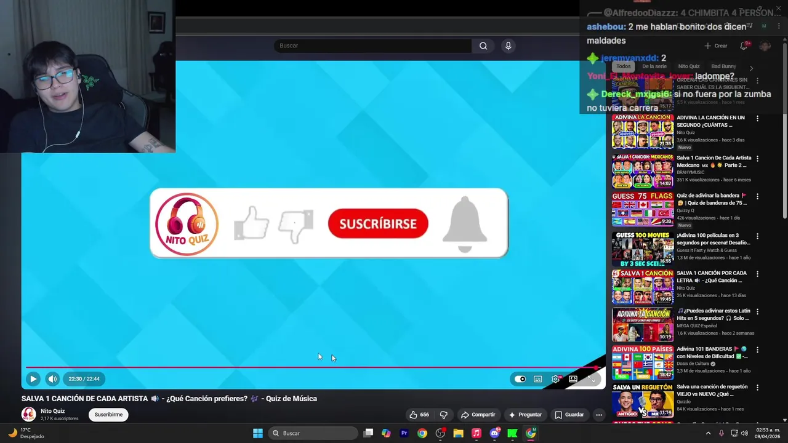Open options for Salva una canción de reguetón
Viewport: 788px width, 443px height.
click(x=757, y=388)
